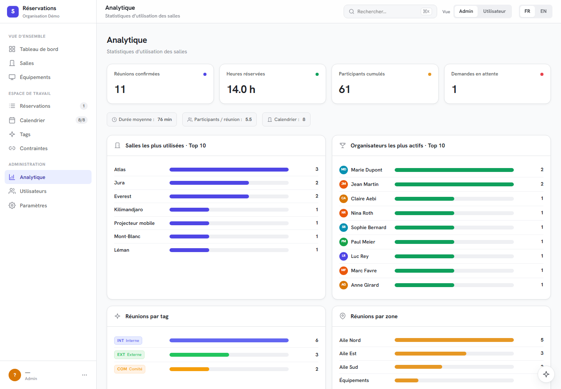Switch view to Utilisateur
The width and height of the screenshot is (561, 389).
point(494,11)
